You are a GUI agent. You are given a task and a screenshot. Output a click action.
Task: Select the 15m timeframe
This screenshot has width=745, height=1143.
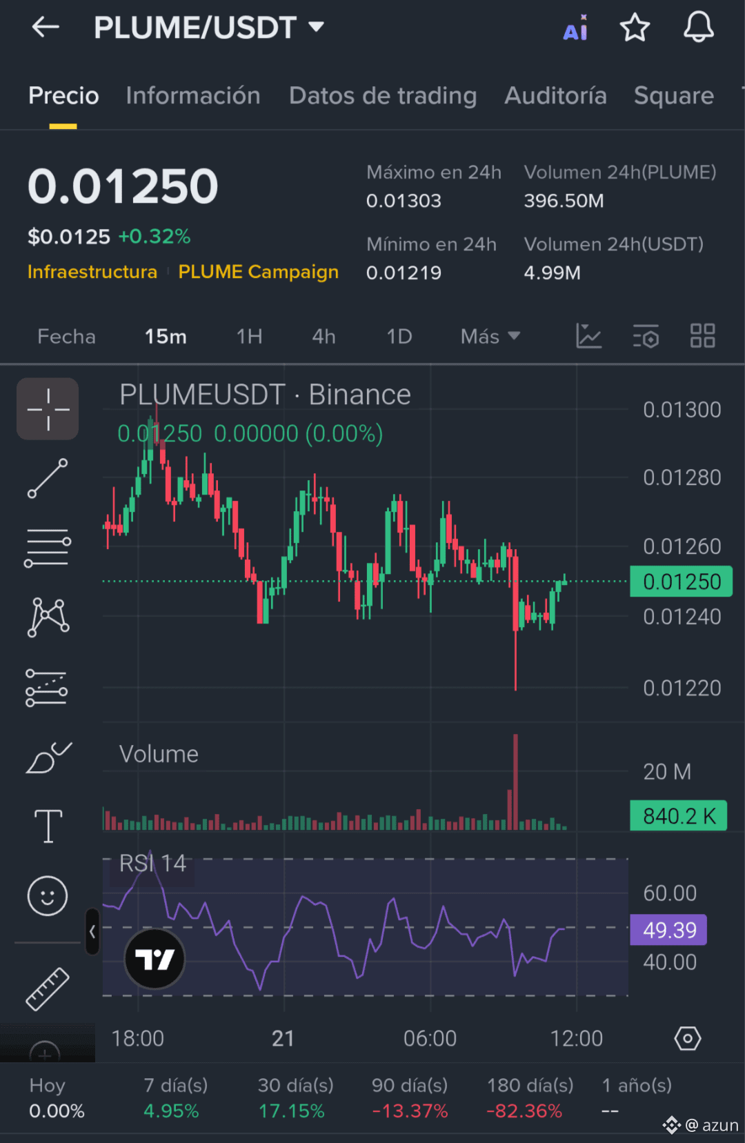click(x=166, y=337)
